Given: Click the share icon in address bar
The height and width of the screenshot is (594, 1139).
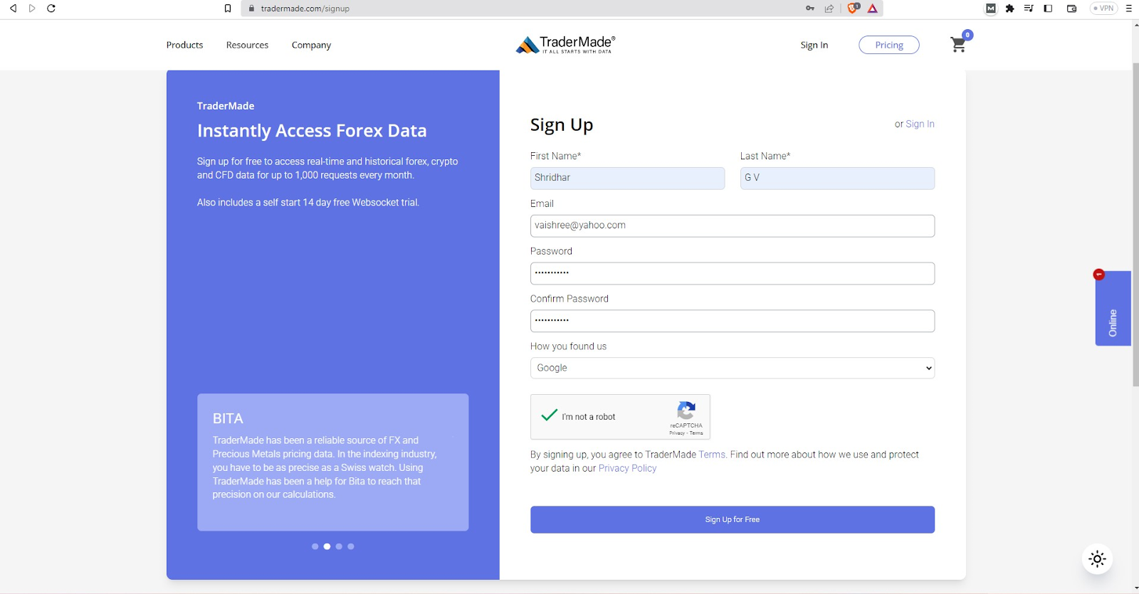Looking at the screenshot, I should [x=829, y=9].
